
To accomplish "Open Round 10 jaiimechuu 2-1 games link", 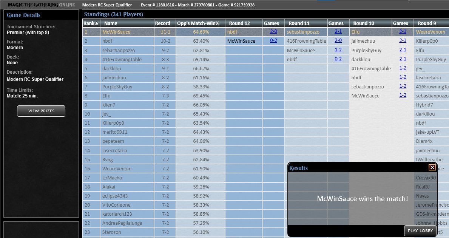I will click(x=403, y=41).
